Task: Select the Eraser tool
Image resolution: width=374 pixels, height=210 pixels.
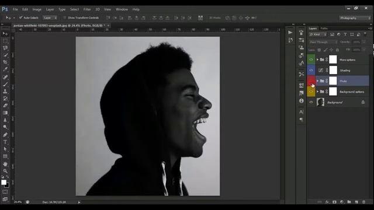Action: (5, 106)
